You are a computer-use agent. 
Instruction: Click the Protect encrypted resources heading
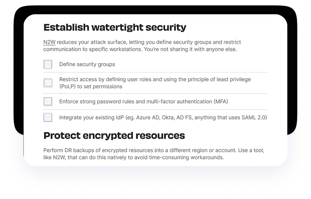pos(114,135)
